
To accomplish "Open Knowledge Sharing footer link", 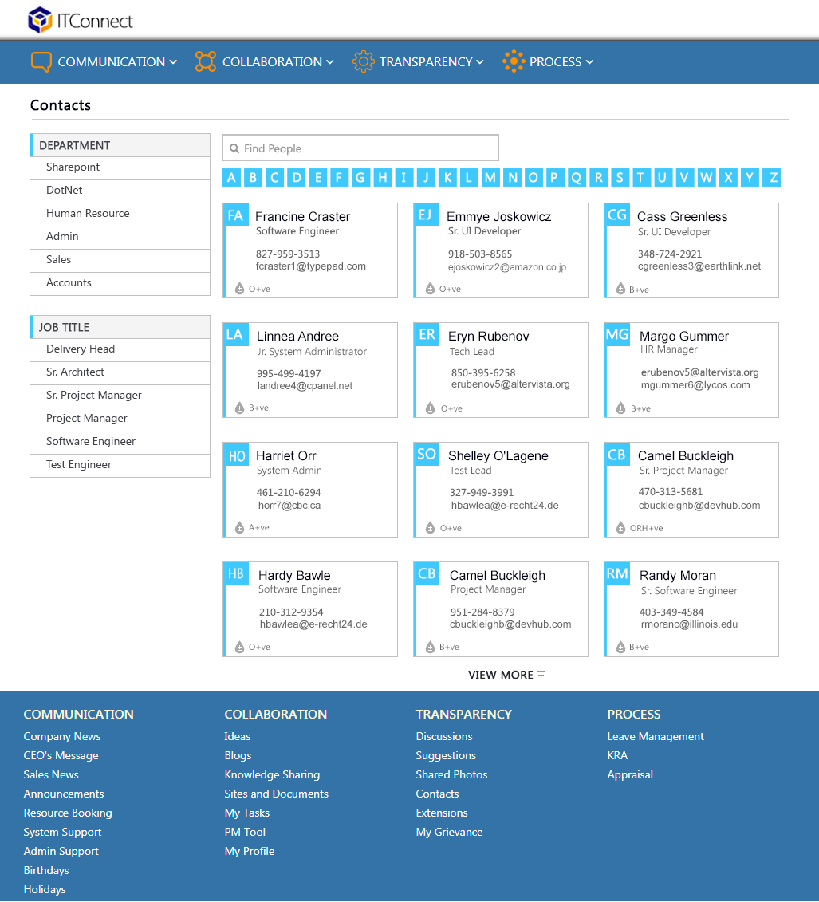I will click(x=272, y=775).
